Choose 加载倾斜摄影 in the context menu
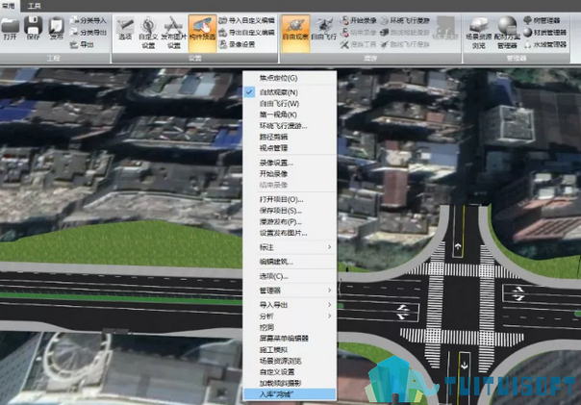581x405 pixels. (x=290, y=383)
